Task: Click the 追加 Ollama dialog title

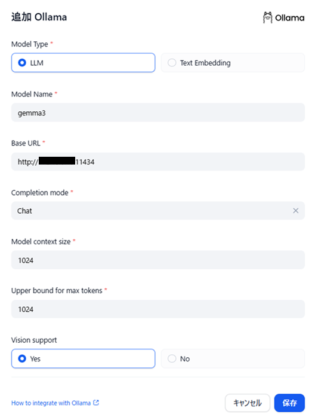Action: click(39, 17)
